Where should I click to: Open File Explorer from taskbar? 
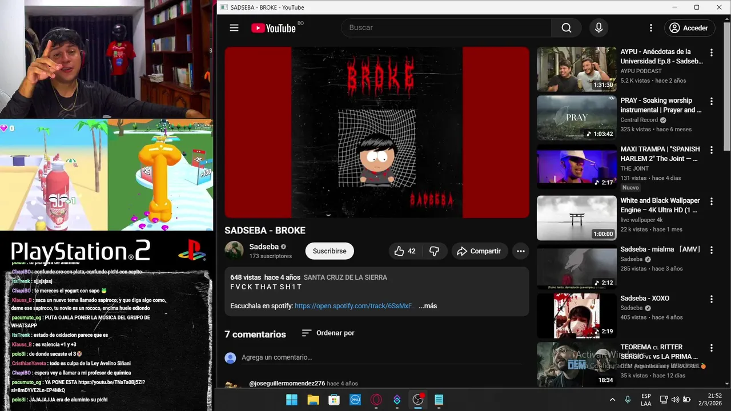point(313,400)
